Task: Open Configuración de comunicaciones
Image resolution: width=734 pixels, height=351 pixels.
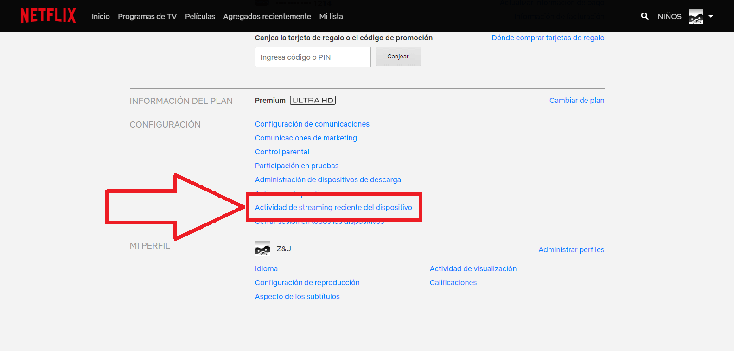Action: click(312, 124)
